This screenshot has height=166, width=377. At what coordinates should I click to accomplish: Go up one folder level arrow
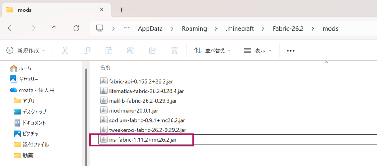[x=54, y=29]
